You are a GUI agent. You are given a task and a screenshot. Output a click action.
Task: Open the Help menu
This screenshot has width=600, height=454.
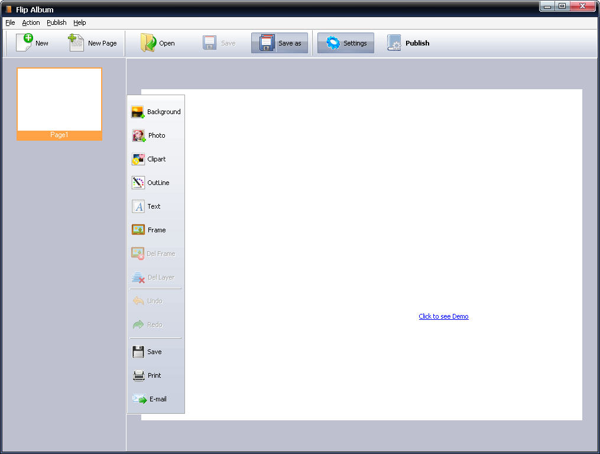click(80, 22)
